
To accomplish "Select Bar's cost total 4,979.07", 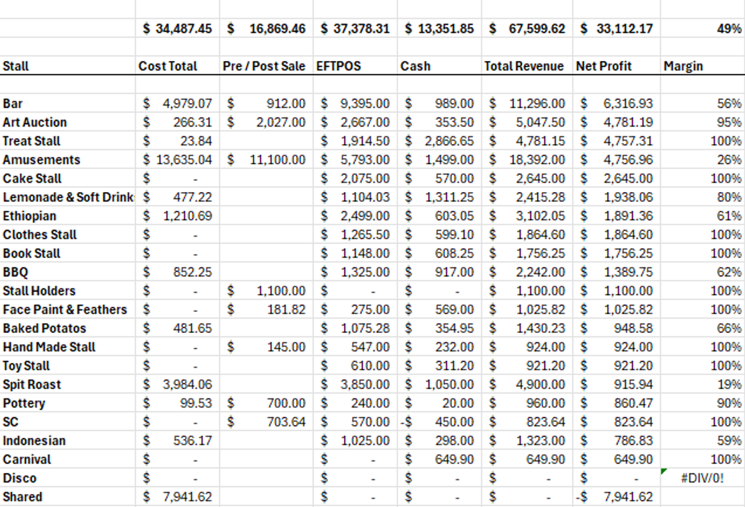I will point(178,104).
